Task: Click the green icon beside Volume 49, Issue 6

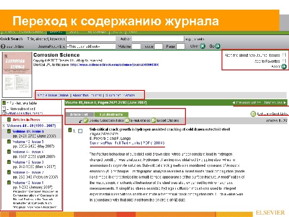Action: point(9,131)
